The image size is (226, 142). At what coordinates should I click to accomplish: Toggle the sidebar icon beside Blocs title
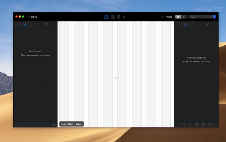point(29,17)
